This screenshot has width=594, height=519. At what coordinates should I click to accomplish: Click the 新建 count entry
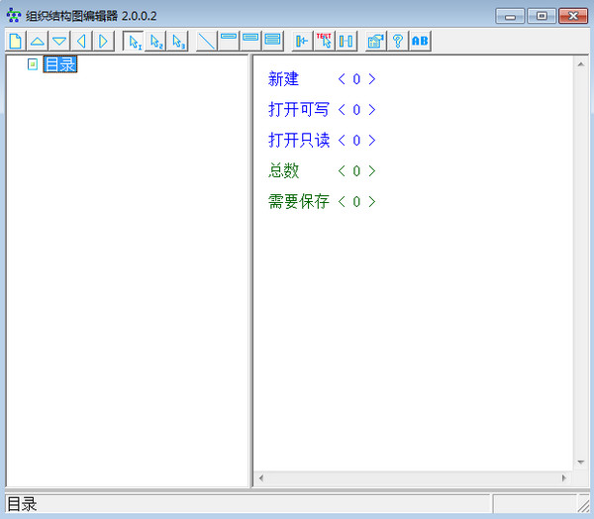322,79
